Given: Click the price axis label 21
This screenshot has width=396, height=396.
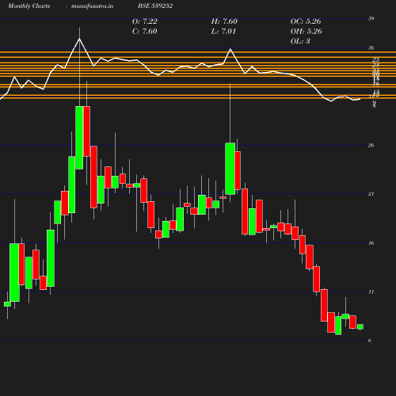Looking at the screenshot, I should [371, 194].
